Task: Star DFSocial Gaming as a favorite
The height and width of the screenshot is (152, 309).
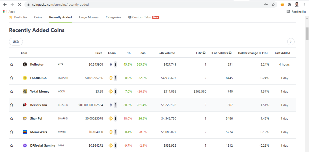Action: pyautogui.click(x=12, y=146)
